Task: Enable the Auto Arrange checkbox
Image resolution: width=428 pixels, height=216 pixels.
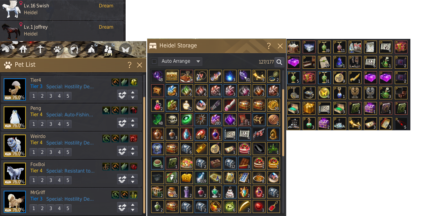Action: [x=154, y=61]
